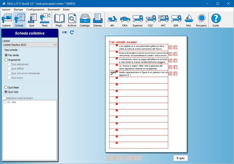Screen dimensions: 234x164
Task: Click the Quiz toolbar icon
Action: coord(32,20)
